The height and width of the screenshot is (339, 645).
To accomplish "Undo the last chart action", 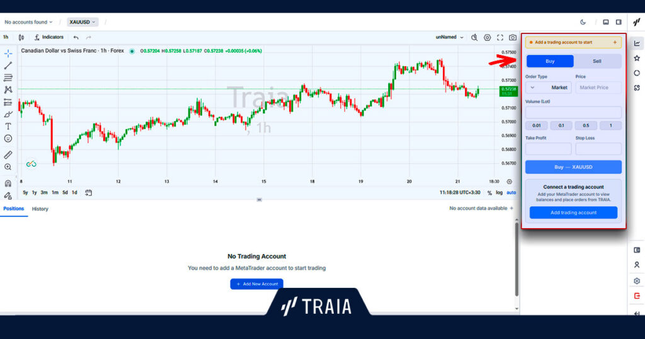I will pyautogui.click(x=76, y=37).
